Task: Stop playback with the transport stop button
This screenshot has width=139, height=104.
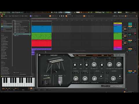Action: 62,16
